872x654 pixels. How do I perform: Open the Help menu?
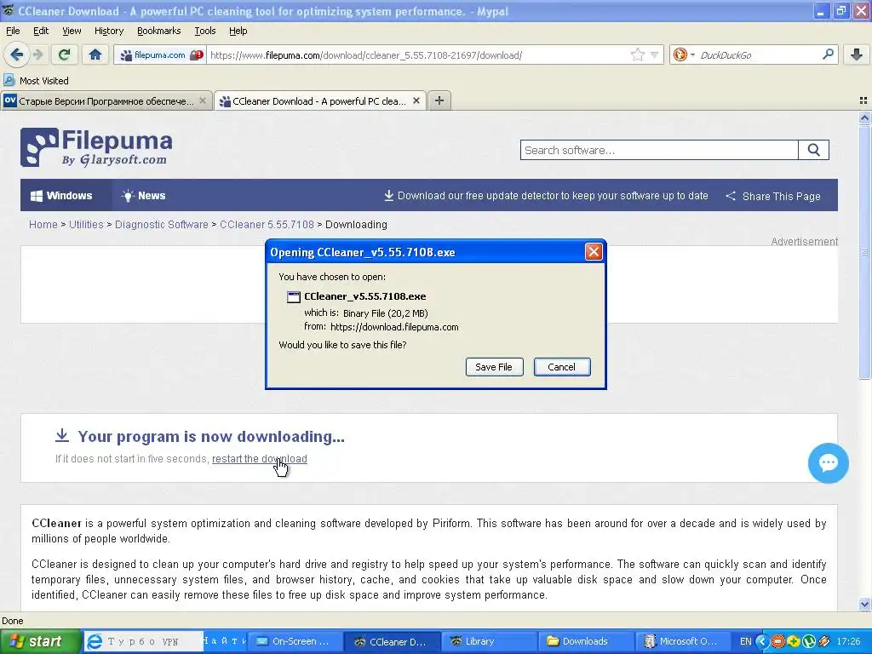238,31
